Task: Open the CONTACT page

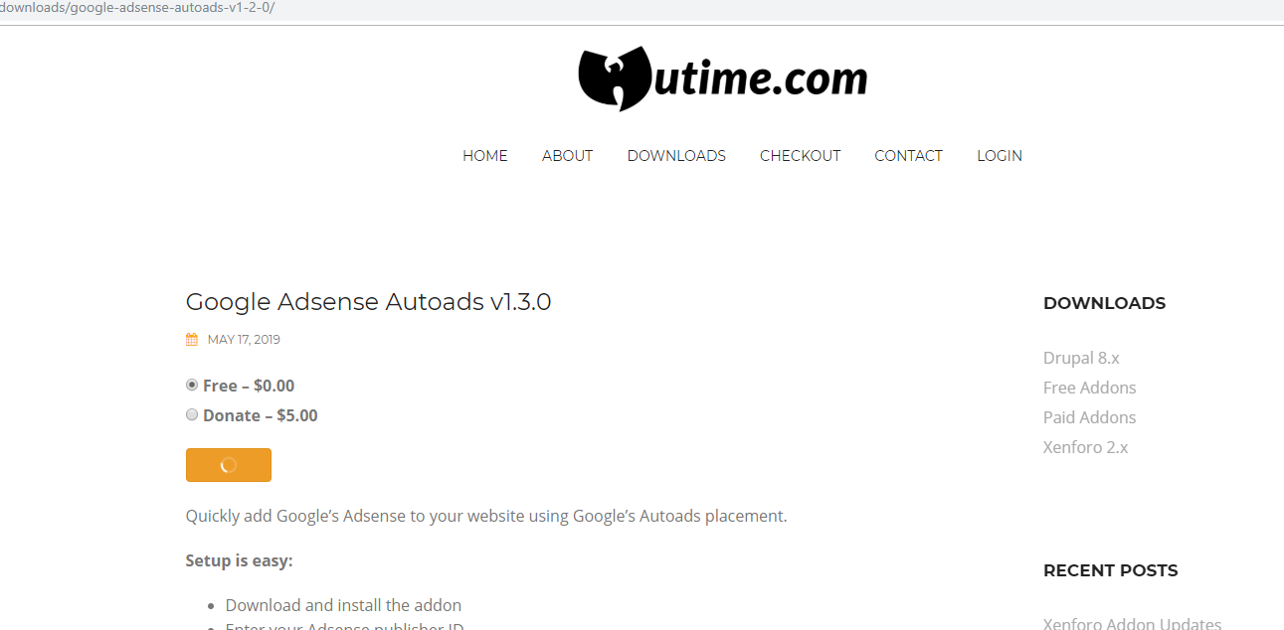Action: click(908, 156)
